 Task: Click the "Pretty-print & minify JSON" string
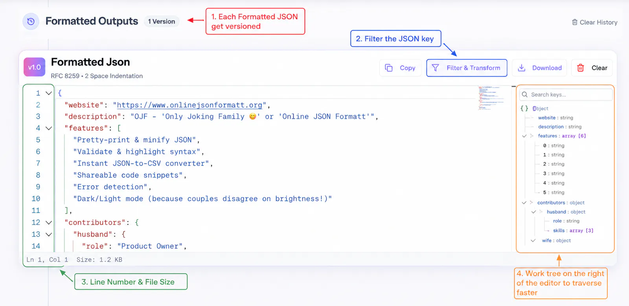pyautogui.click(x=134, y=140)
